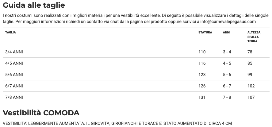The image size is (272, 127).
Task: Click the stature value 123
Action: tap(202, 75)
